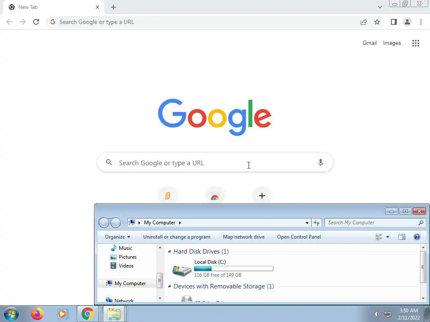
Task: Expand My Computer breadcrumb arrow
Action: tap(180, 223)
